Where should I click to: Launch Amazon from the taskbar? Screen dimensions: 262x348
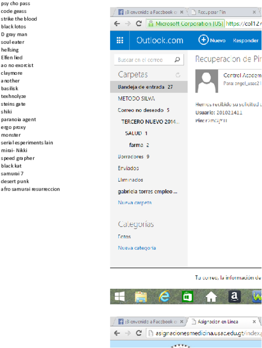[235, 296]
